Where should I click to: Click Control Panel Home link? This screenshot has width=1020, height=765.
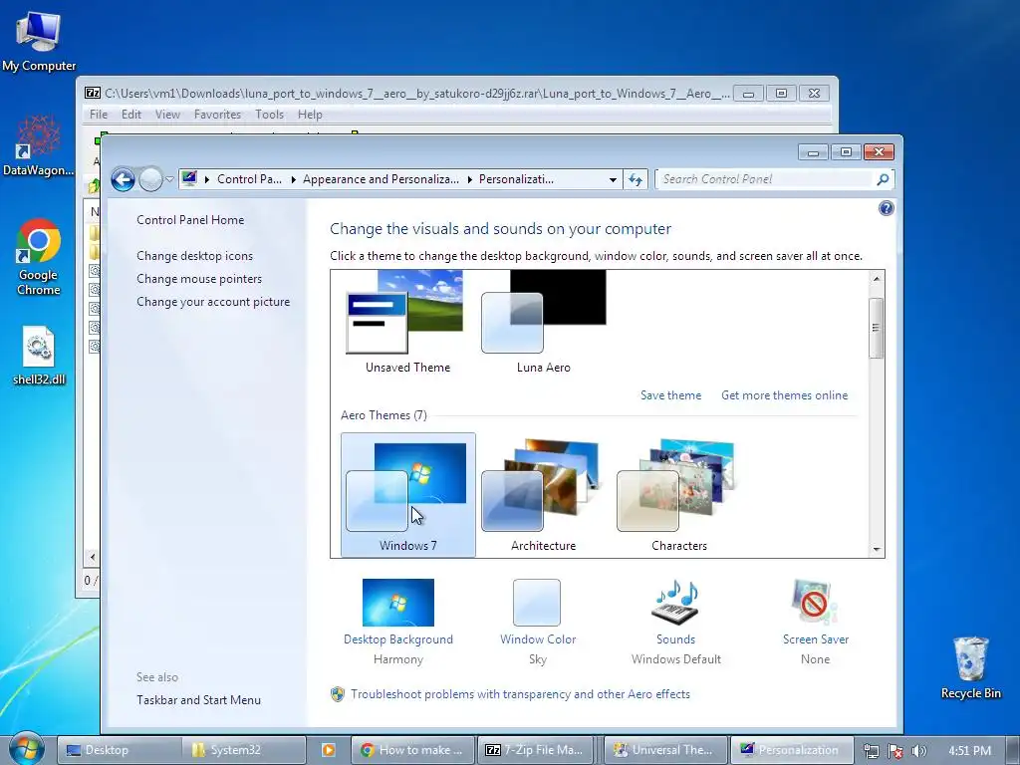(x=190, y=220)
